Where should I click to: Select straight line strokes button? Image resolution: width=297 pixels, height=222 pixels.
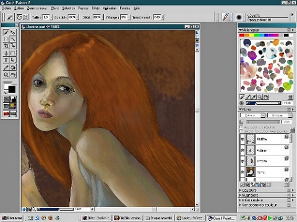pos(25,17)
